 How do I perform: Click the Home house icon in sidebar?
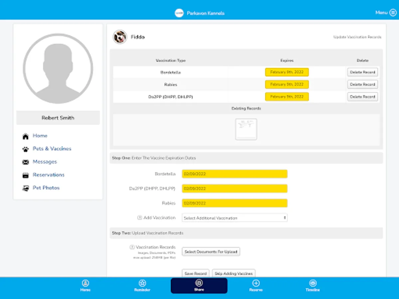pyautogui.click(x=26, y=136)
